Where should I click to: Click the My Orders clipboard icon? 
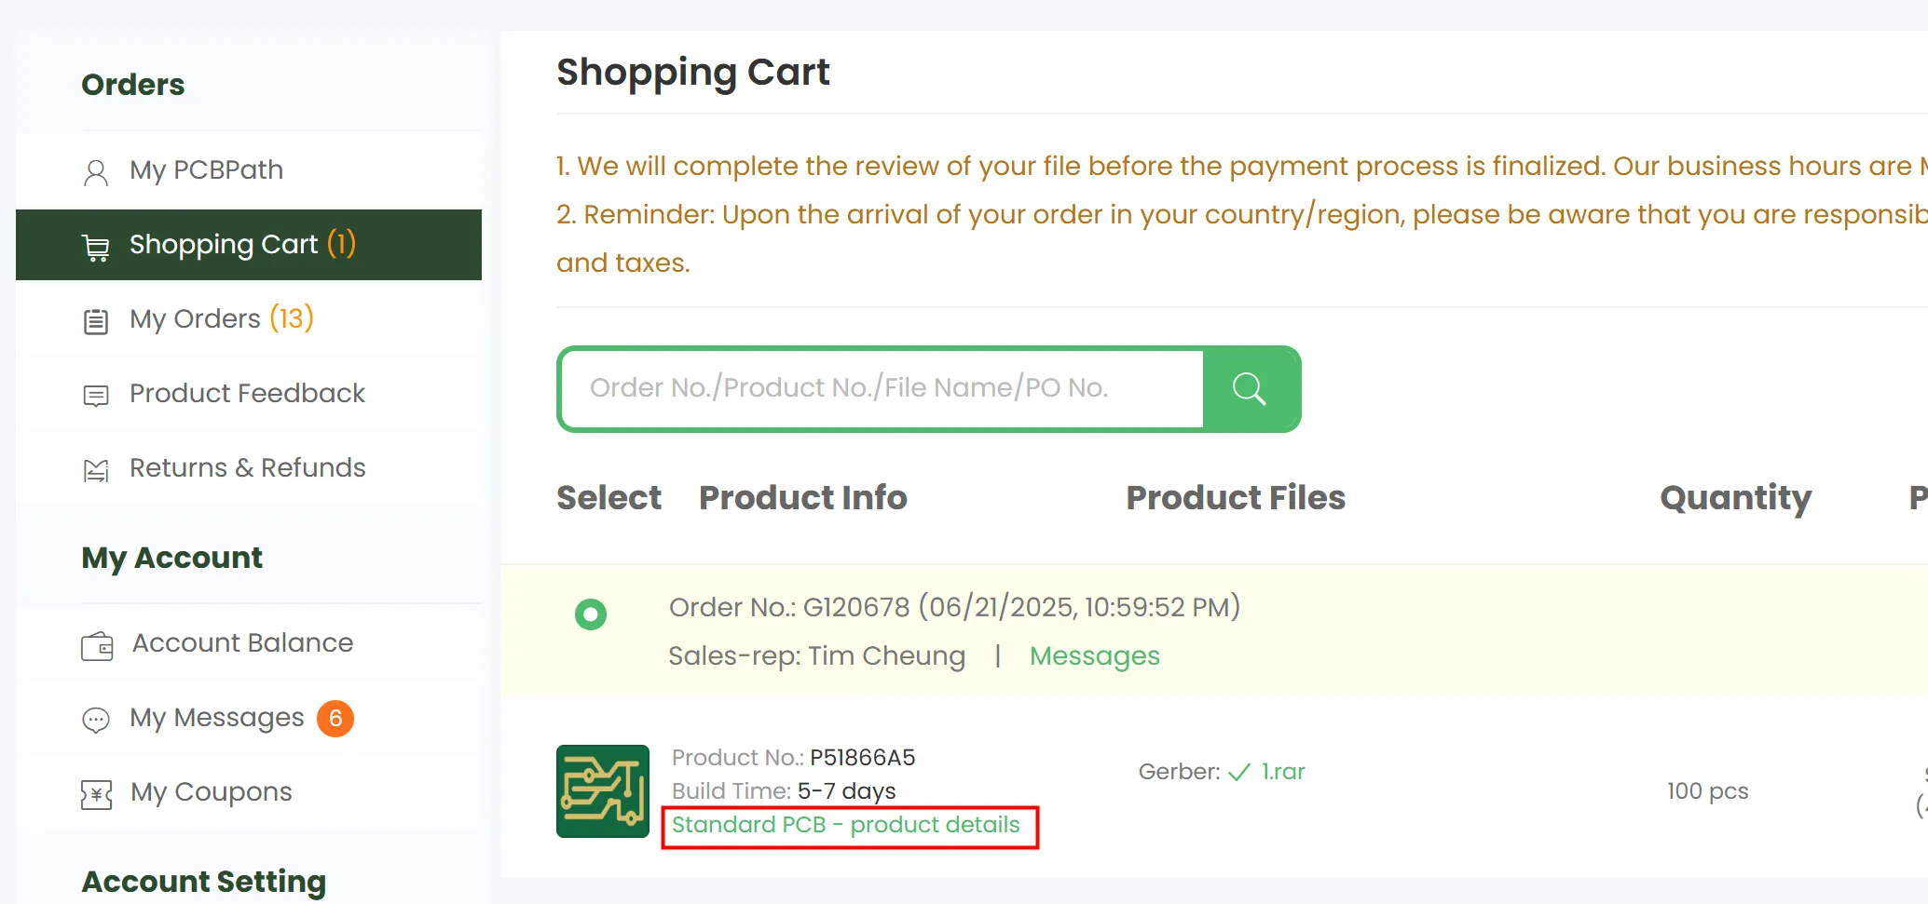(x=96, y=321)
